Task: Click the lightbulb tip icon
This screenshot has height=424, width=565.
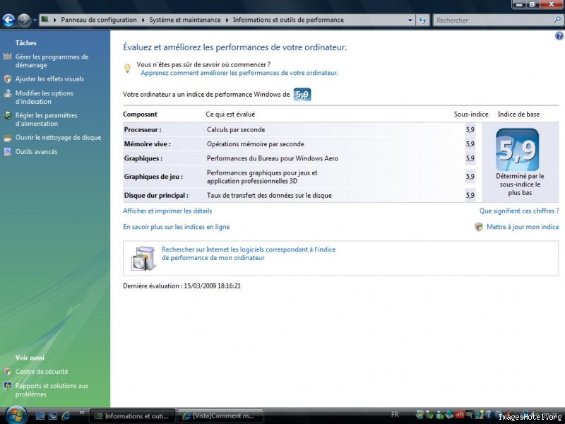Action: coord(127,68)
